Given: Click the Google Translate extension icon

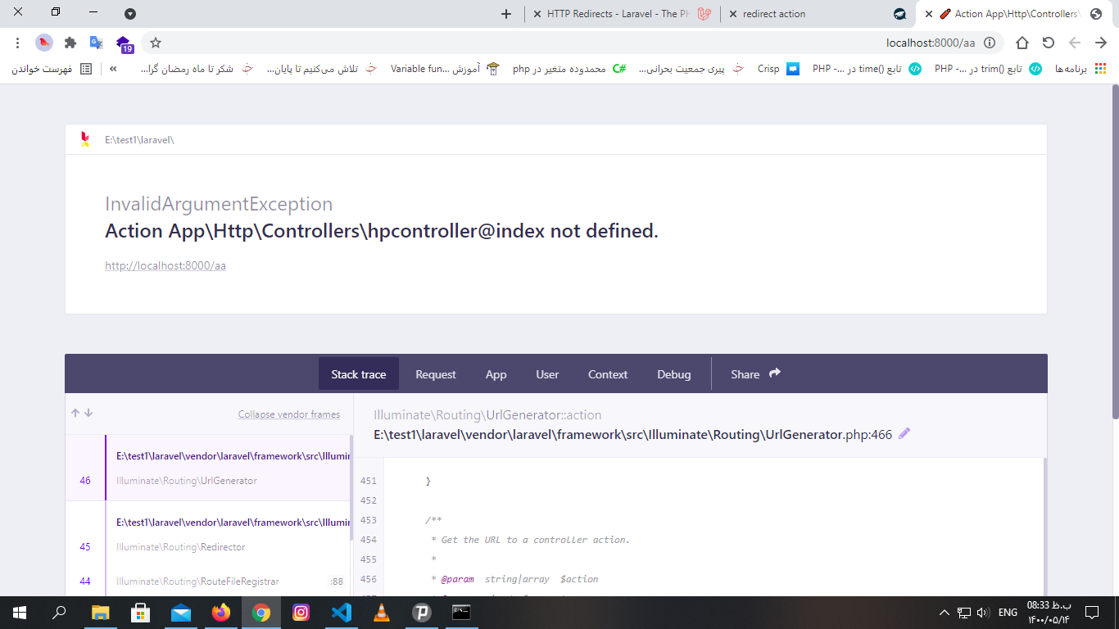Looking at the screenshot, I should pos(97,43).
